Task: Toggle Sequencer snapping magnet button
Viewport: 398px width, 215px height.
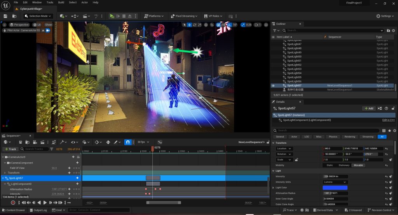Action: coord(128,142)
